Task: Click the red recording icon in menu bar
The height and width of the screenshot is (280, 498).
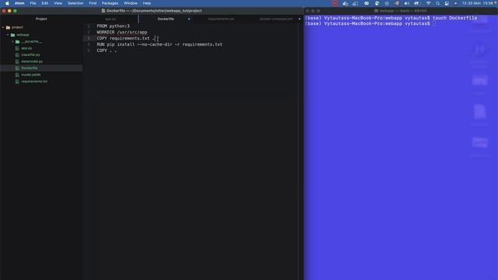Action: (x=335, y=3)
